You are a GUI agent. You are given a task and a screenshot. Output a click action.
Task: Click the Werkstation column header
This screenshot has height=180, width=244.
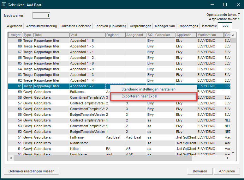[x=210, y=35]
